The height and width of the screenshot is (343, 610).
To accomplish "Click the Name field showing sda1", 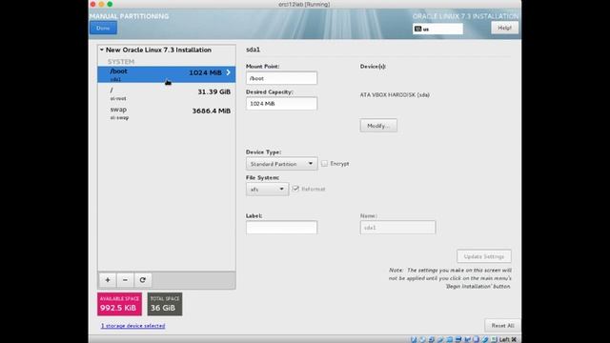I will 398,228.
